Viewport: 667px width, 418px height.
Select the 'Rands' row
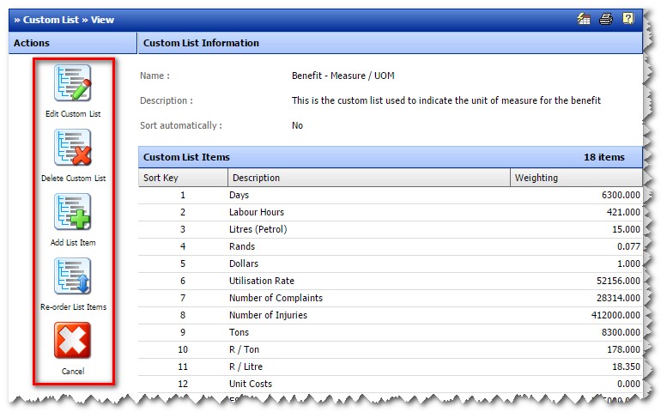pos(390,246)
